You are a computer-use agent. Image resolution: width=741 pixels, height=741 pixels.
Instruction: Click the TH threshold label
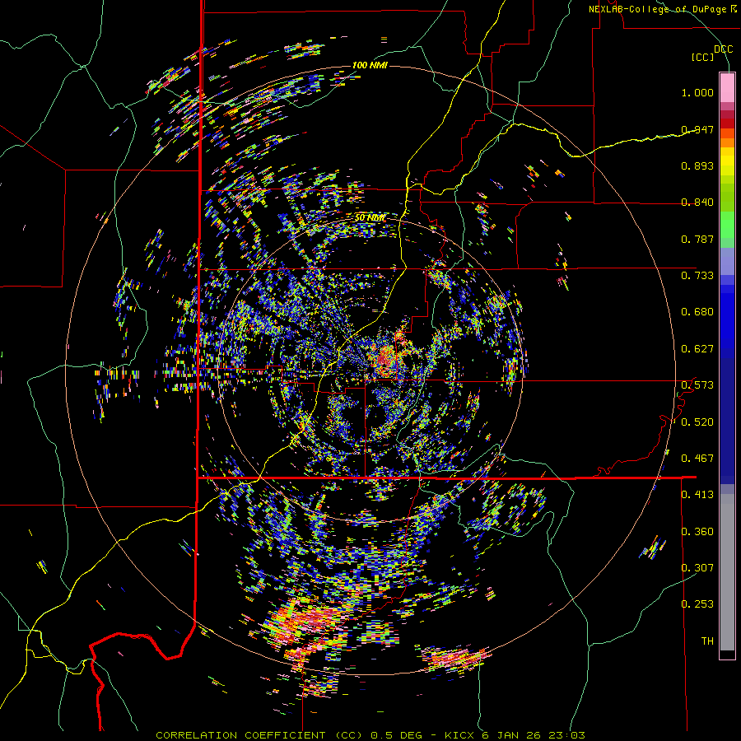click(x=707, y=641)
